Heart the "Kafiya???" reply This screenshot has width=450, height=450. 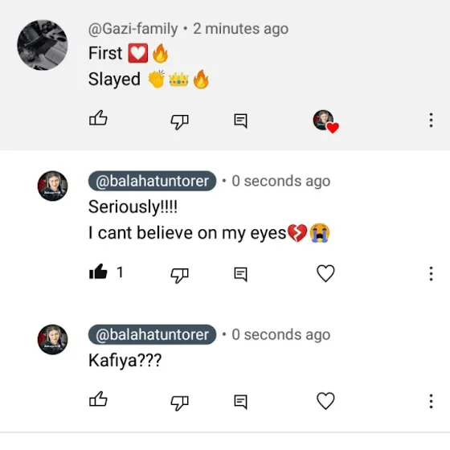(325, 401)
